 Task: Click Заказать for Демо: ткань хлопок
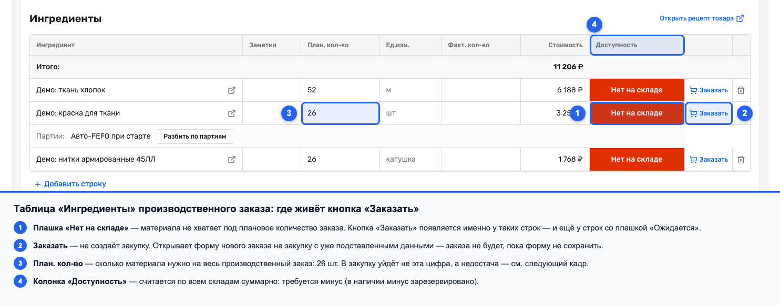click(x=709, y=90)
